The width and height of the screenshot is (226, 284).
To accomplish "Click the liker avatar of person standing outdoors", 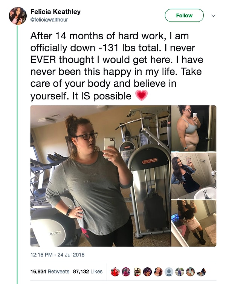I will [180, 272].
